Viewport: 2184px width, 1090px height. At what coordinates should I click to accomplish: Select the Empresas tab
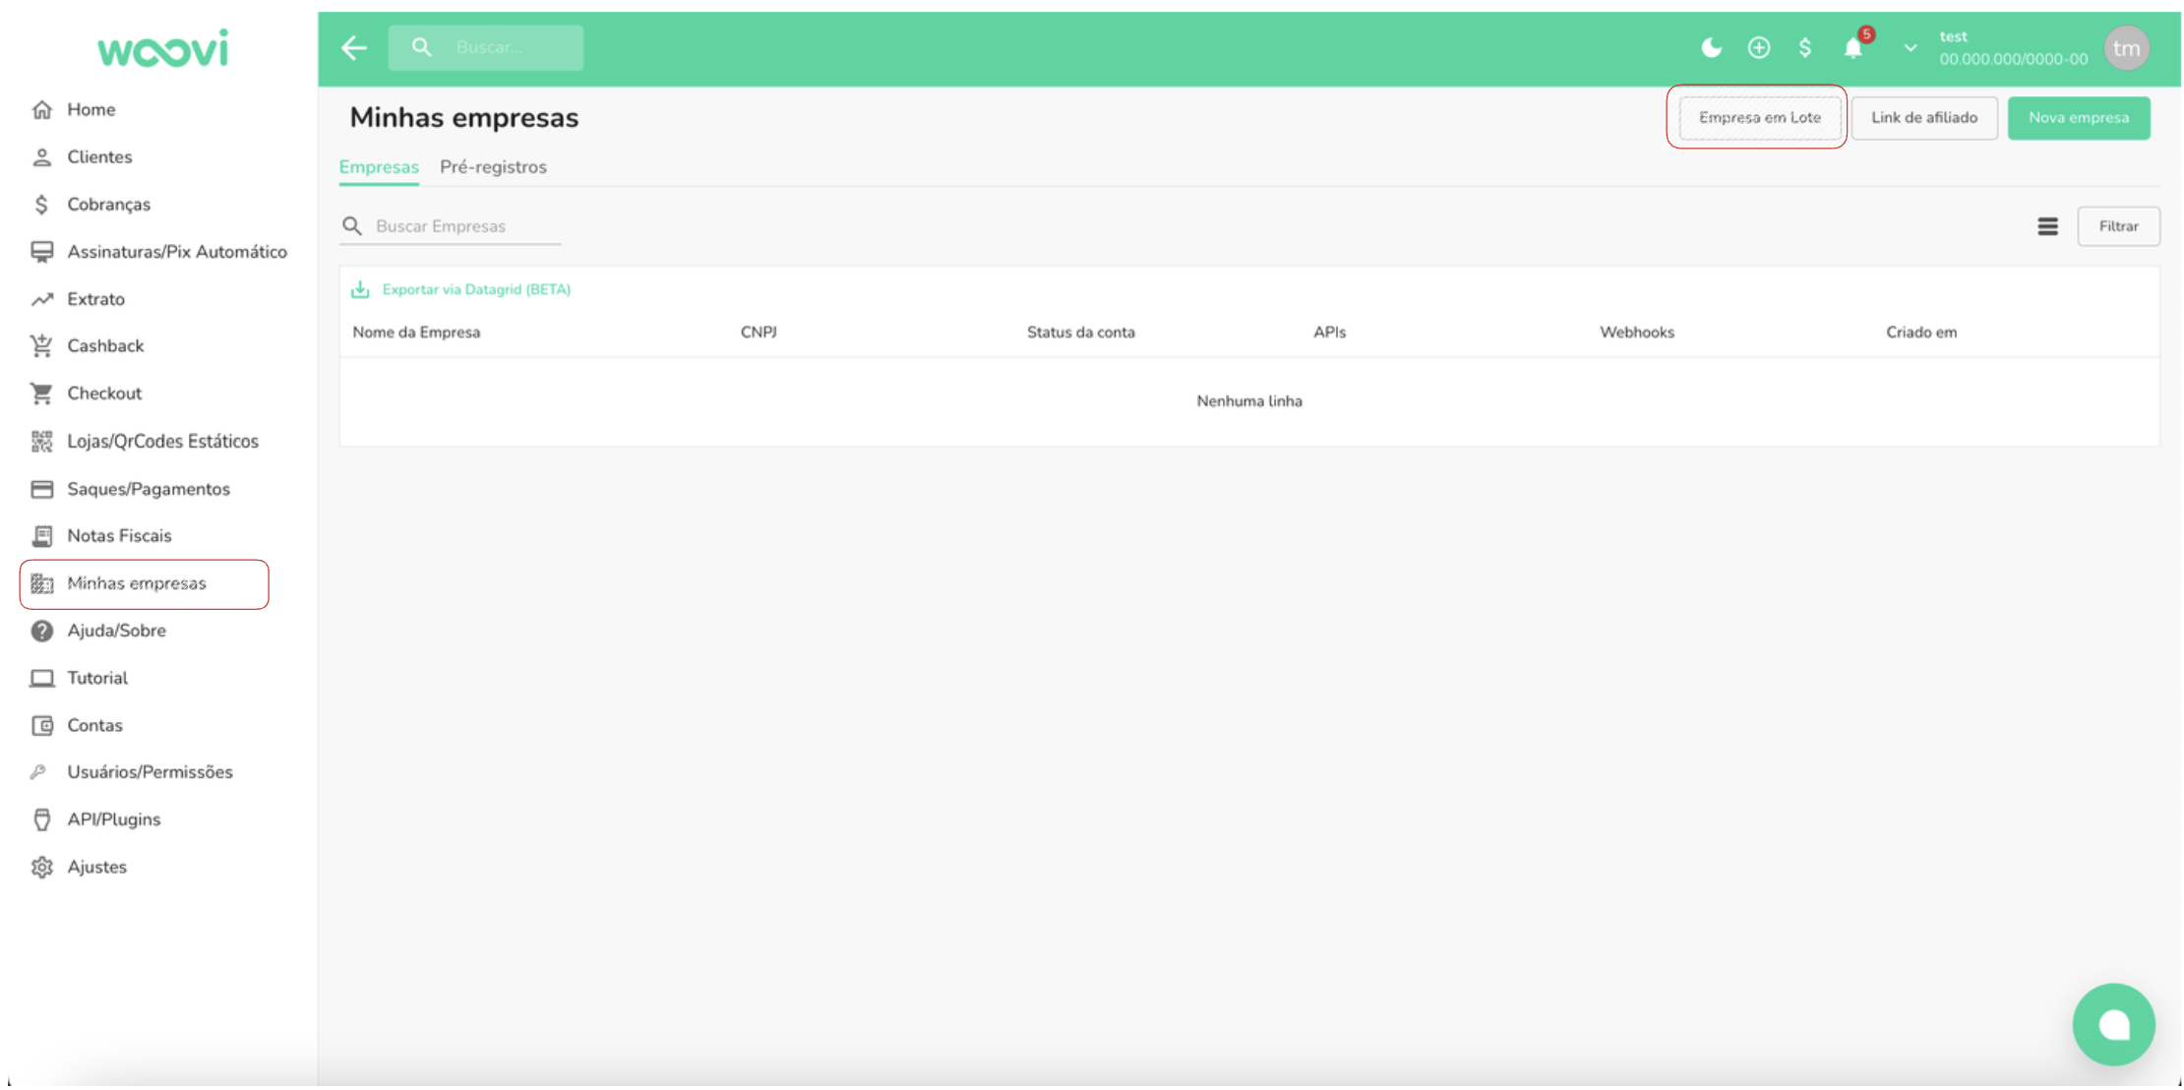point(379,167)
